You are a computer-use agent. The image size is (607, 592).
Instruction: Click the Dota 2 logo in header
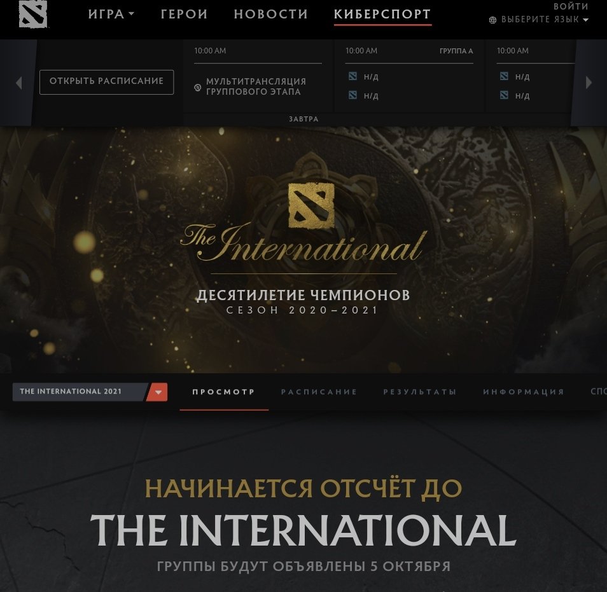click(33, 14)
